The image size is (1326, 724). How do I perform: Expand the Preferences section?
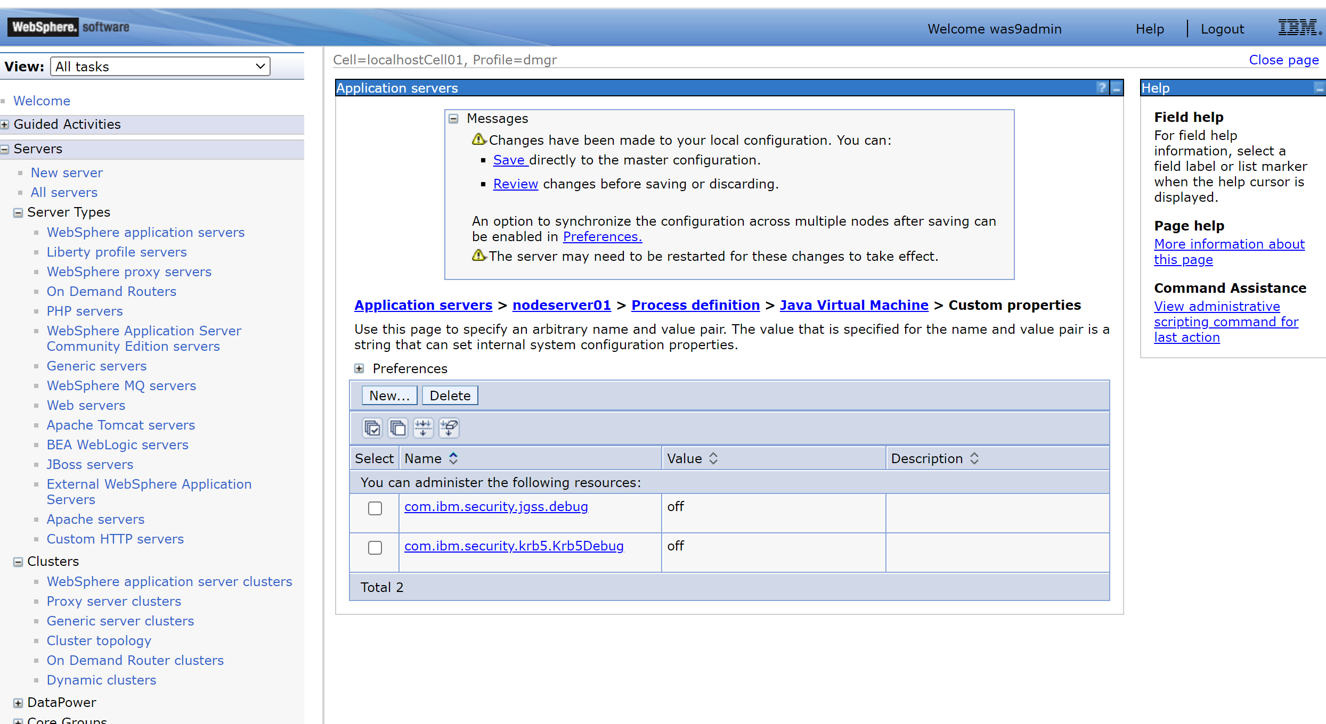[x=360, y=368]
